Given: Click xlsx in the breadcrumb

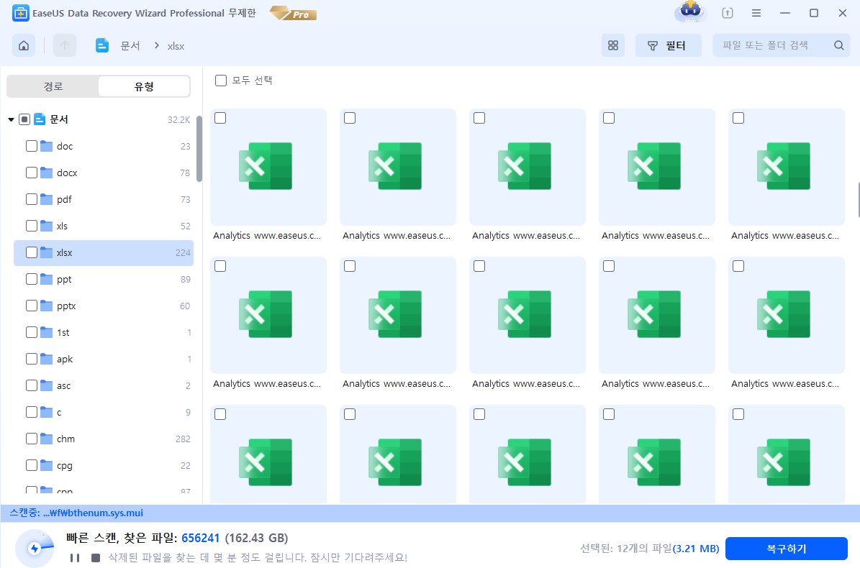Looking at the screenshot, I should click(176, 47).
